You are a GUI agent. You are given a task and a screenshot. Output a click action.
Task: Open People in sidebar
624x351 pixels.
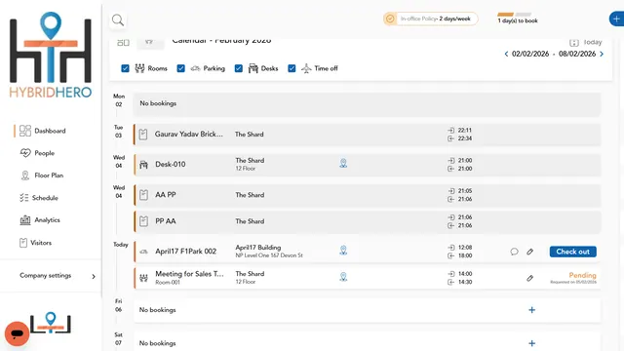click(x=37, y=153)
